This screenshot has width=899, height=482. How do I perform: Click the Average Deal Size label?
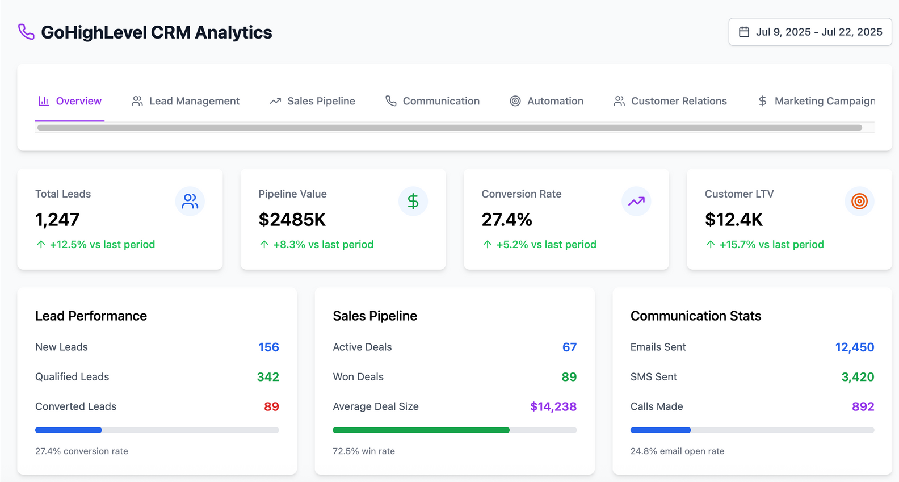[376, 407]
